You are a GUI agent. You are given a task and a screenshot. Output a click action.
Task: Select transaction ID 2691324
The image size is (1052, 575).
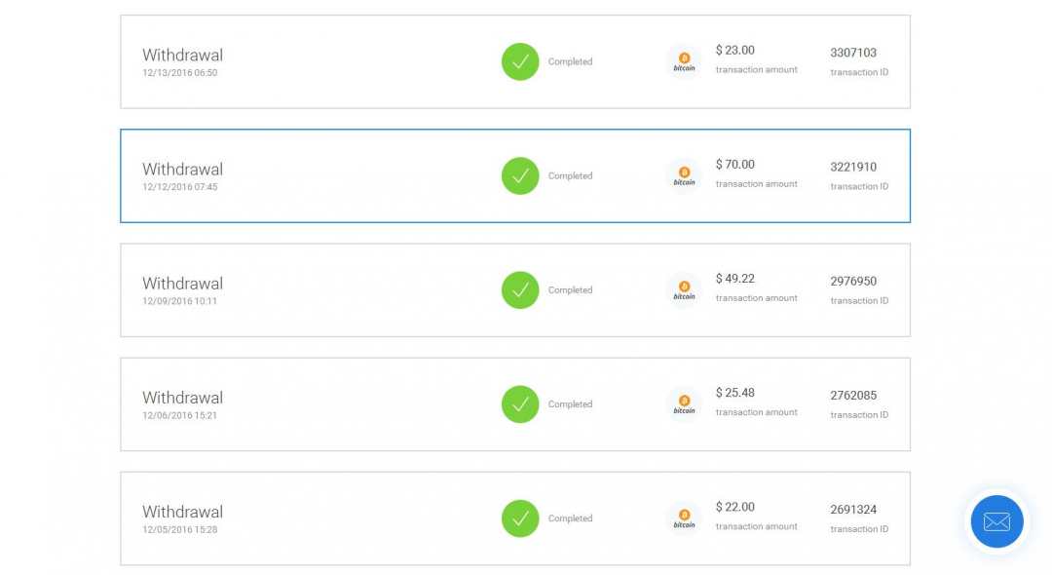pyautogui.click(x=853, y=509)
